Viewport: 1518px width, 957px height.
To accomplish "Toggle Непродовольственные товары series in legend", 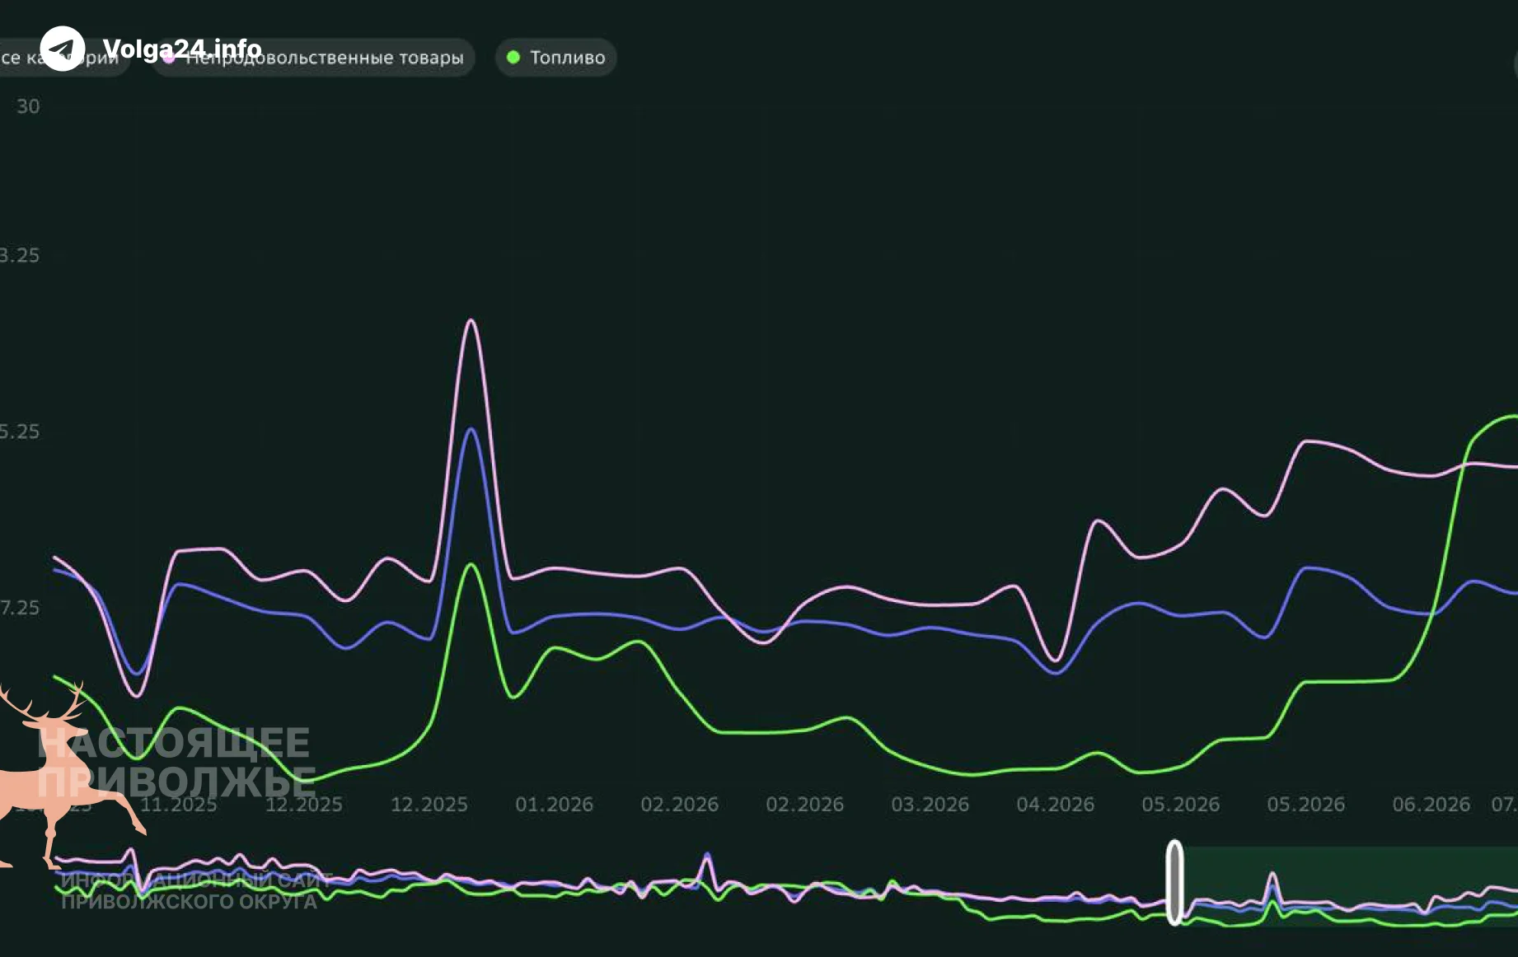I will [x=313, y=57].
